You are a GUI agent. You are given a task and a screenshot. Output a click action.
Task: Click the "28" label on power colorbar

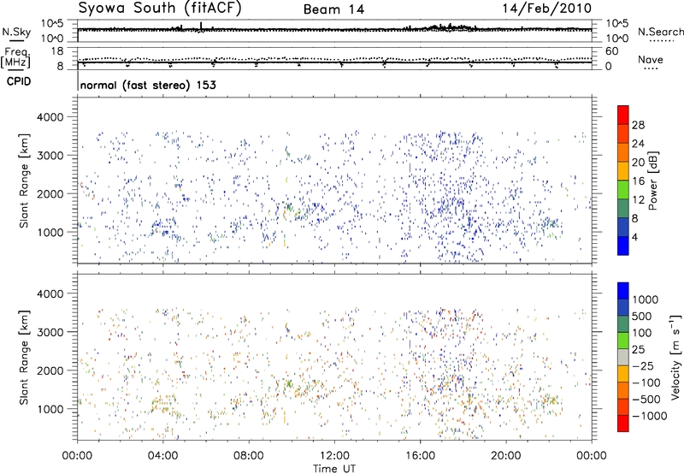click(638, 125)
